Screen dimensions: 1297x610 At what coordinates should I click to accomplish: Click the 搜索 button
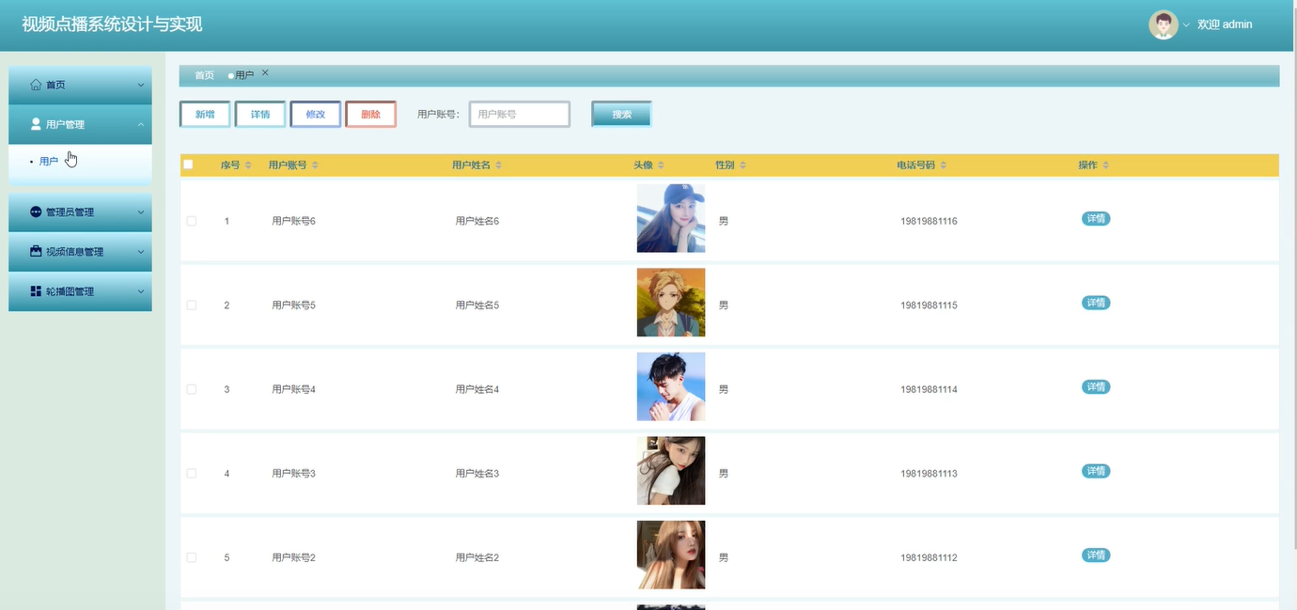coord(621,114)
